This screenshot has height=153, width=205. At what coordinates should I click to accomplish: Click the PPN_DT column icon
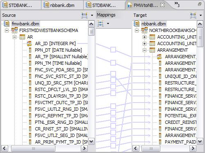coord(30,50)
